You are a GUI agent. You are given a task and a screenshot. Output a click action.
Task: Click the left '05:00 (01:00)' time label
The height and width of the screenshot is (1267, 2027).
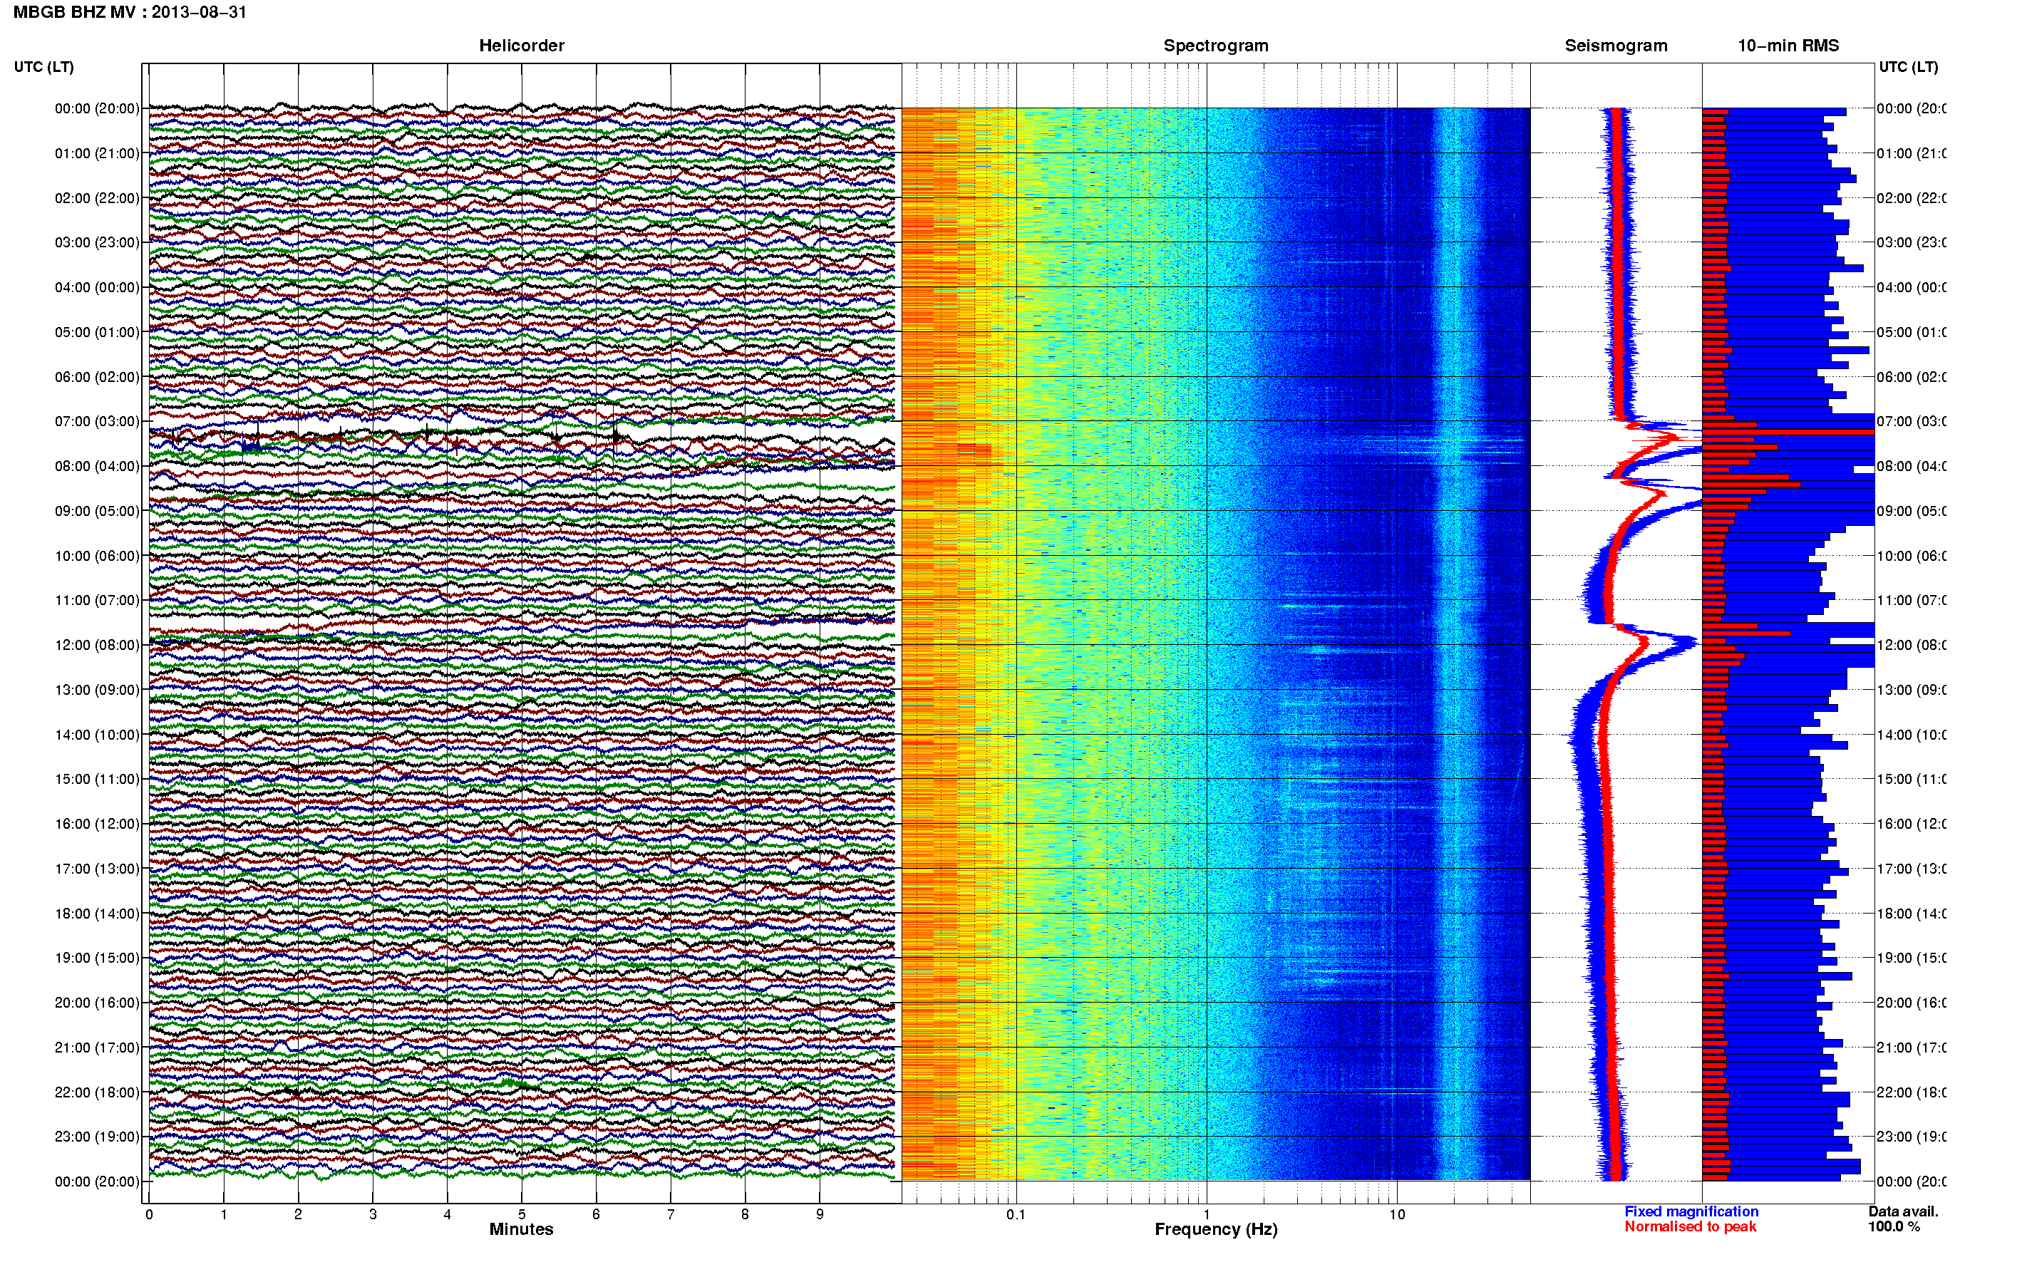(x=97, y=332)
